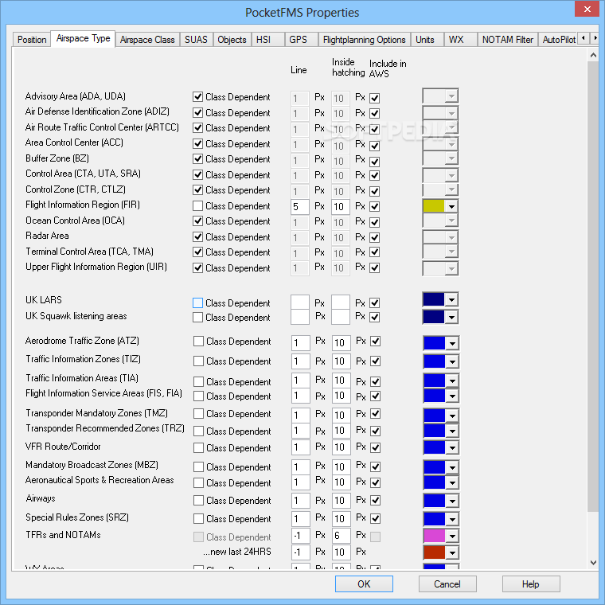The image size is (605, 605).
Task: Click Inside hatching field for Airways
Action: tap(341, 501)
